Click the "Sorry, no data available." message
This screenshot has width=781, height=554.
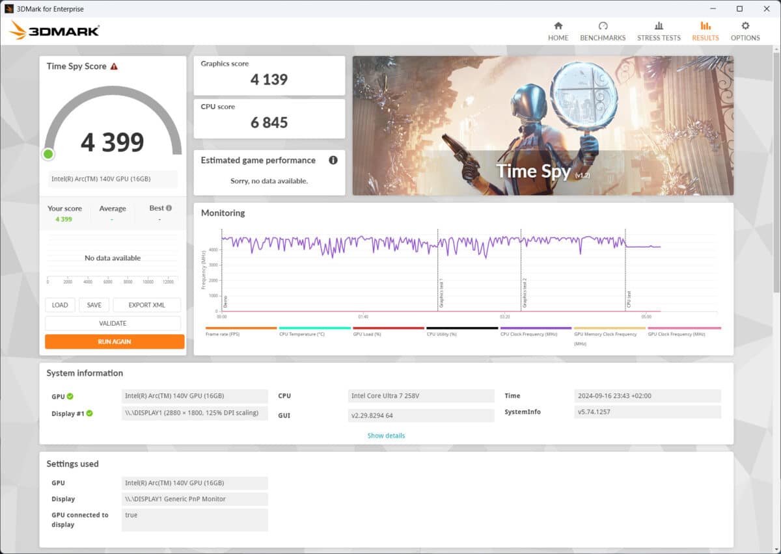click(269, 181)
